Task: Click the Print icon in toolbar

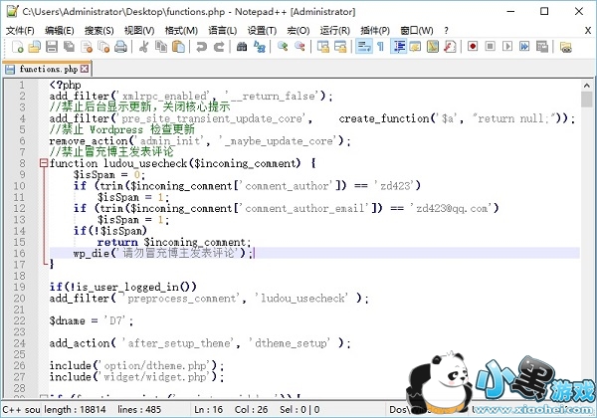Action: (121, 47)
